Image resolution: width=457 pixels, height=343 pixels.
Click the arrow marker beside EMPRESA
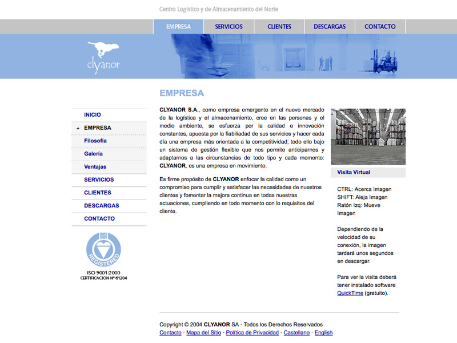pos(77,128)
